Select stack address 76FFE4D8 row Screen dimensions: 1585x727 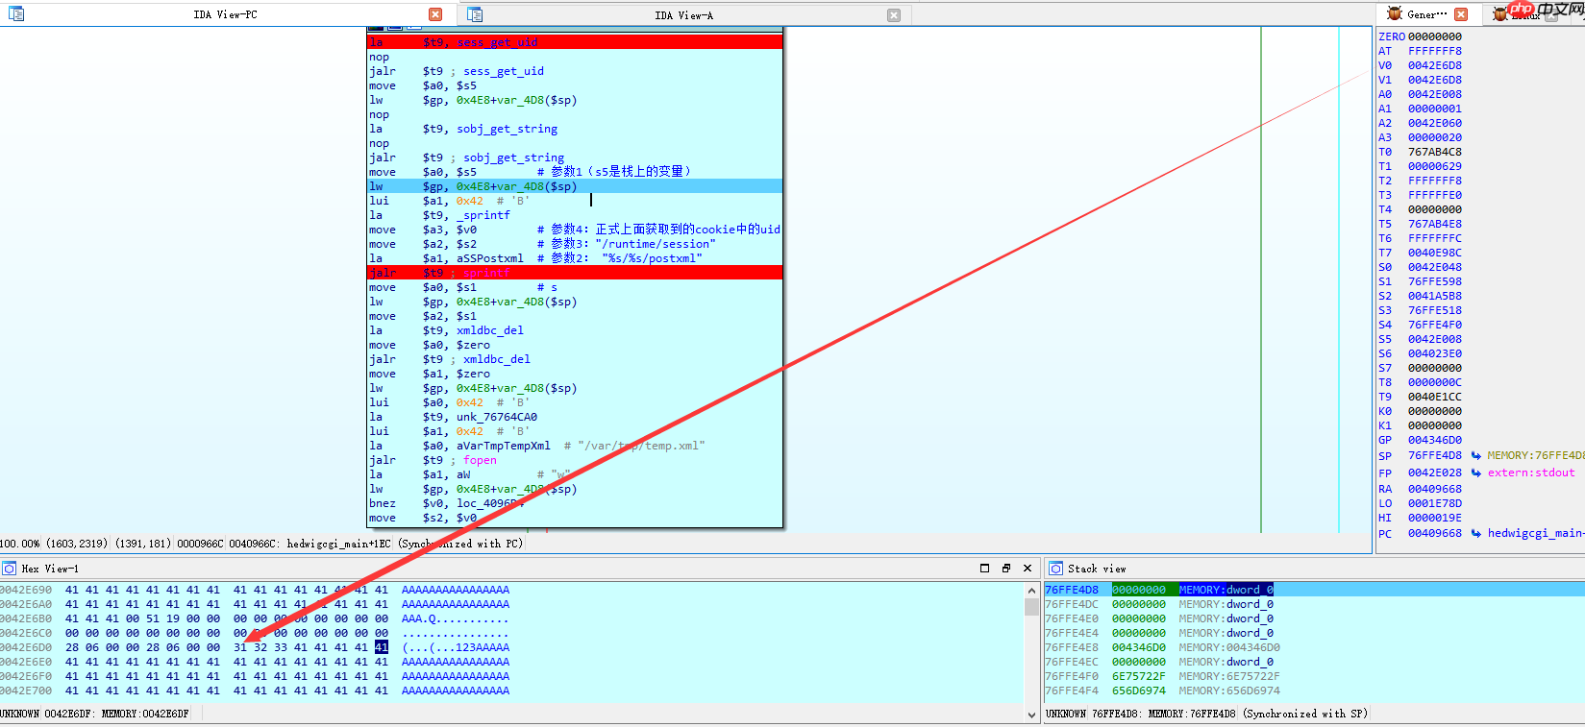(x=1071, y=590)
